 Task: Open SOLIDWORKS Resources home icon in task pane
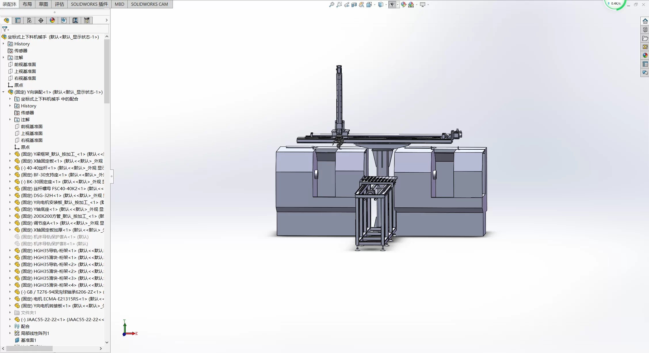(x=645, y=21)
